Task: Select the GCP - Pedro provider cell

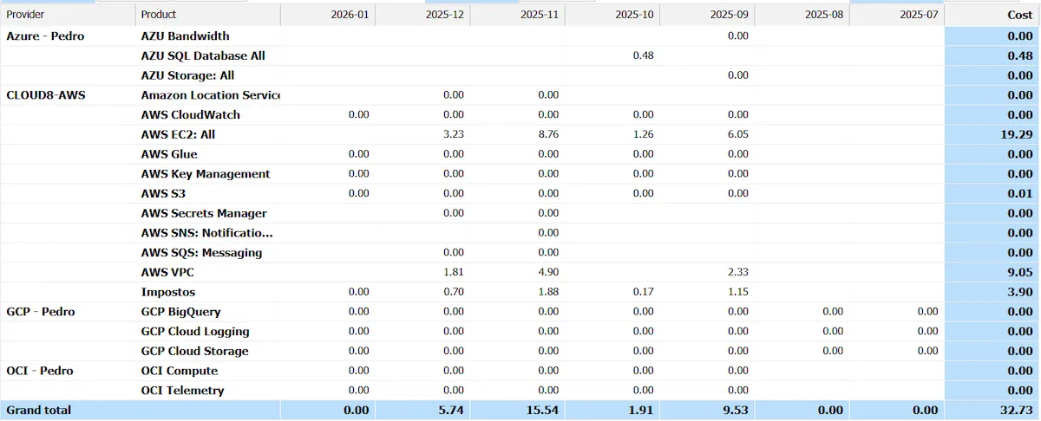Action: click(x=41, y=312)
